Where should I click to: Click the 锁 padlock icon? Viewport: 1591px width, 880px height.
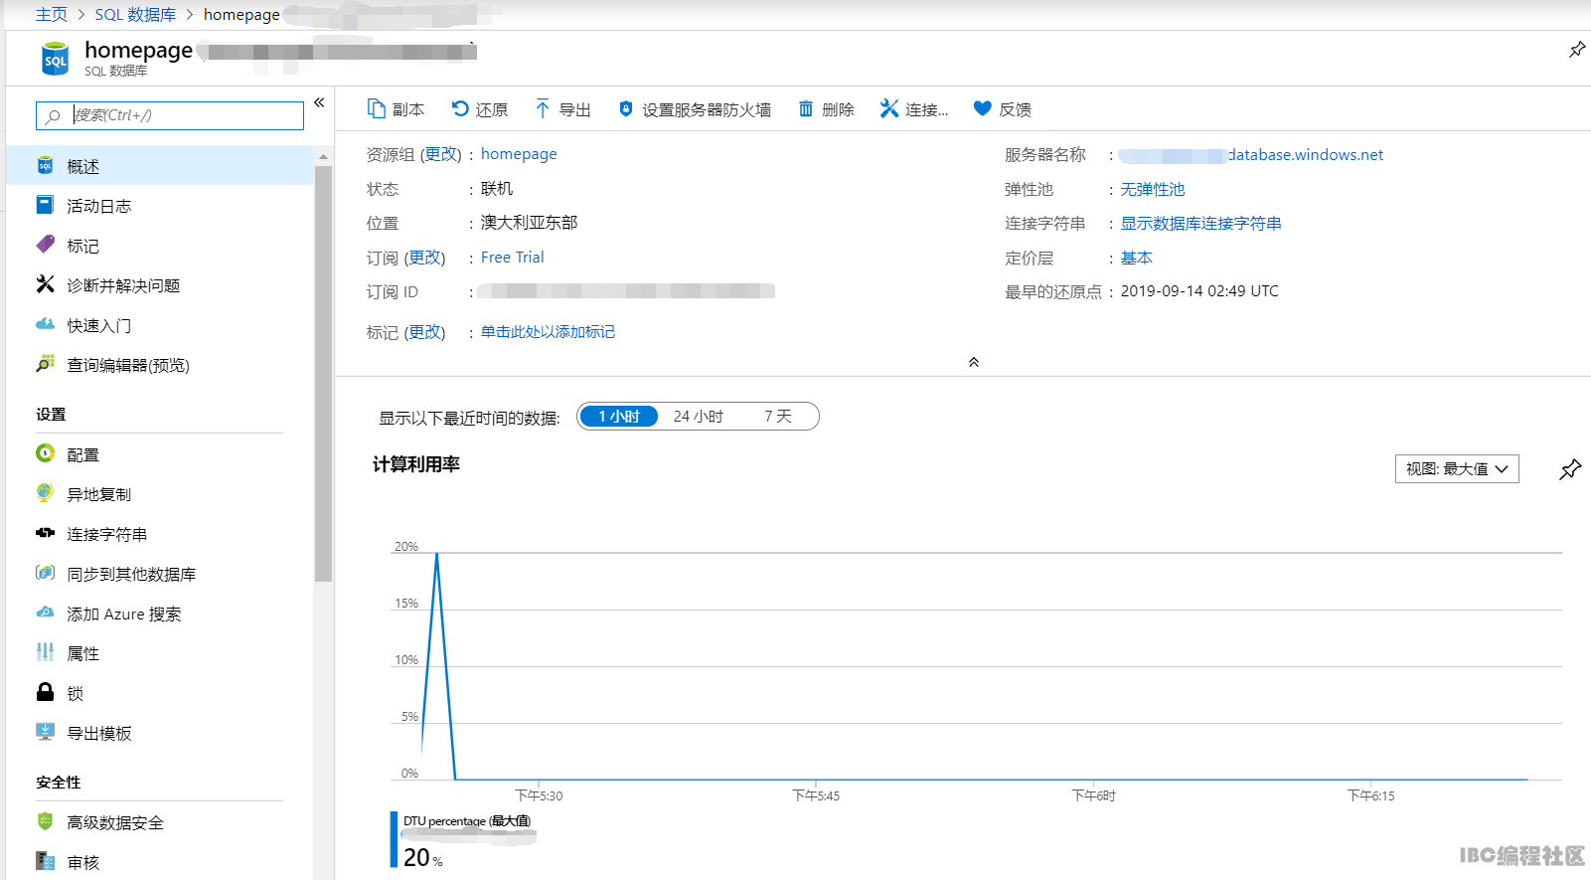click(45, 692)
